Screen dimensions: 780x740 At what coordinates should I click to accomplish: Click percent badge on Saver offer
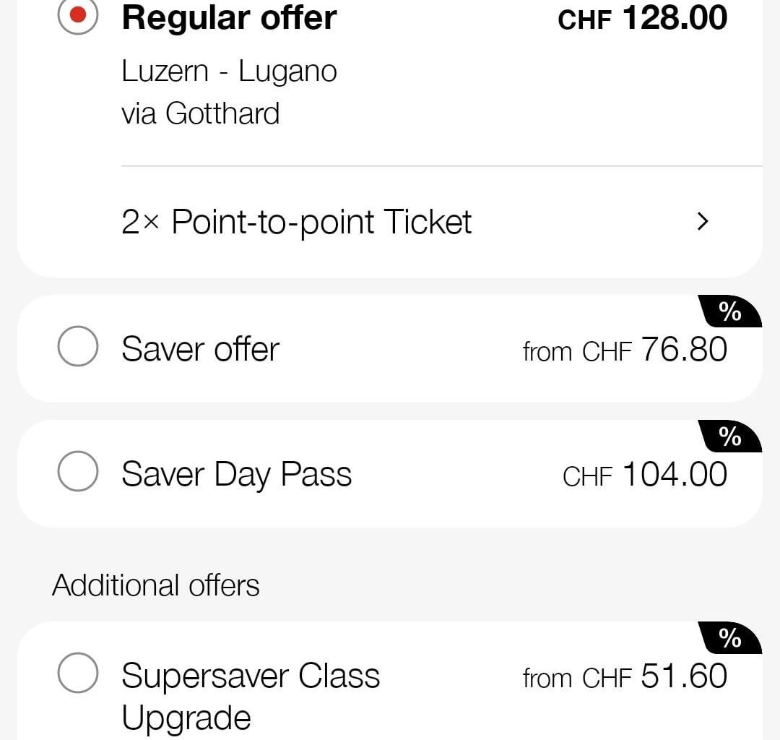click(730, 311)
